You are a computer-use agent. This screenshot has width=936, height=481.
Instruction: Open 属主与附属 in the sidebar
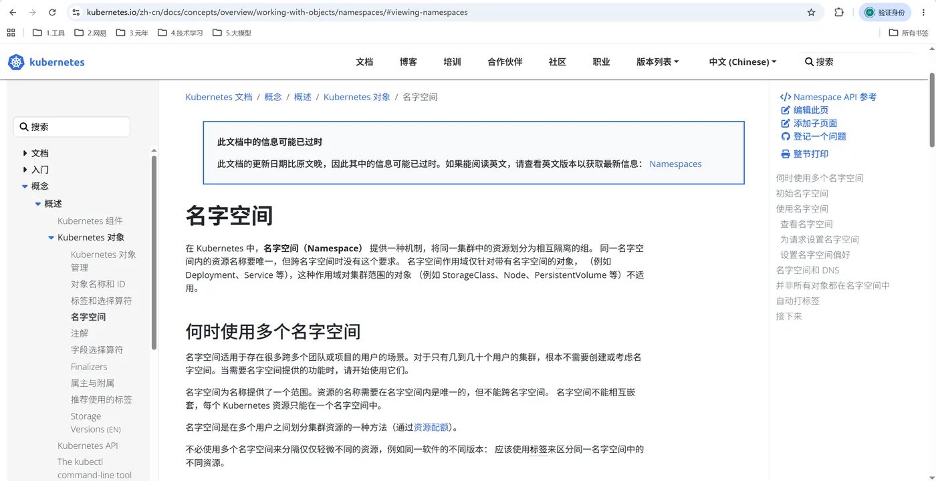tap(93, 383)
